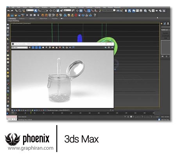This screenshot has height=154, width=176.
Task: Click monochromatic mode icon in frame buffer
Action: click(47, 48)
